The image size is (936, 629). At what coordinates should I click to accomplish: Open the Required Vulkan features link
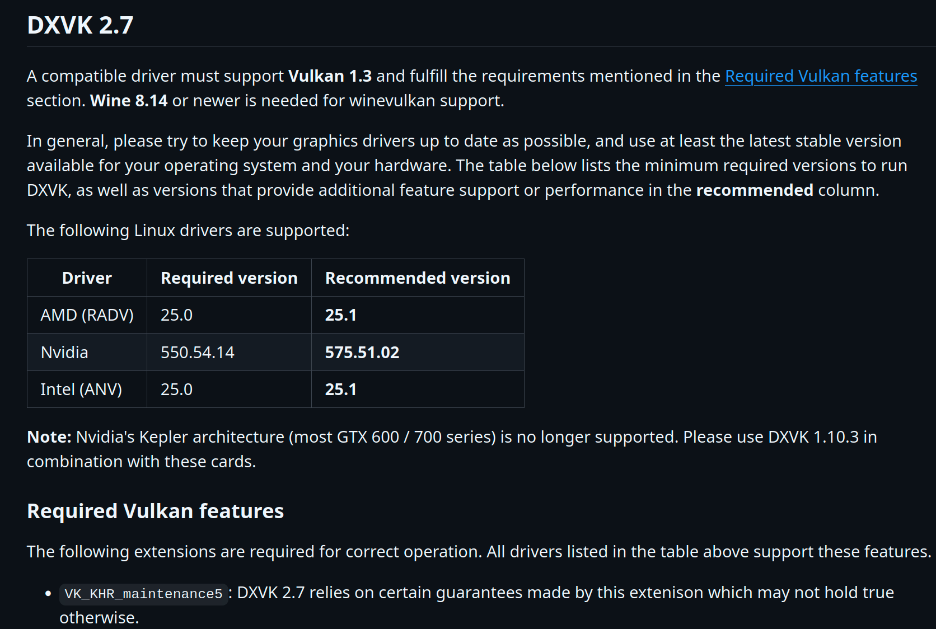pyautogui.click(x=821, y=76)
